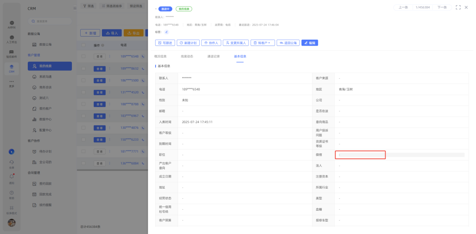Open 数据中心 in the CRM menu
Image resolution: width=476 pixels, height=234 pixels.
[x=50, y=119]
